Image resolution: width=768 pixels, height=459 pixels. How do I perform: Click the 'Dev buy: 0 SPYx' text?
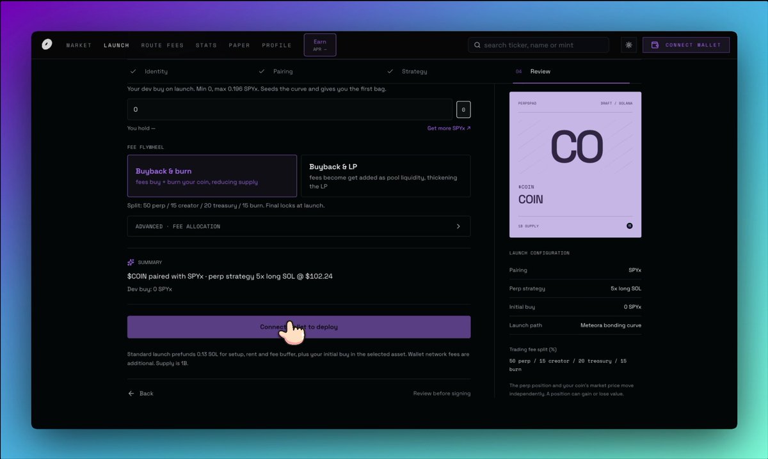click(150, 289)
